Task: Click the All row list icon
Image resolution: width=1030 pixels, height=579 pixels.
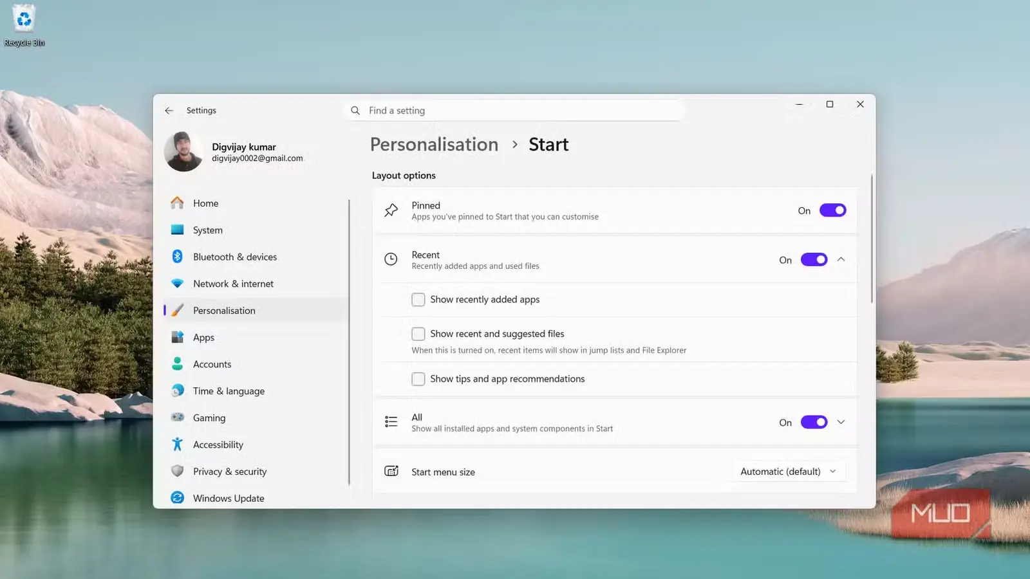Action: 391,422
